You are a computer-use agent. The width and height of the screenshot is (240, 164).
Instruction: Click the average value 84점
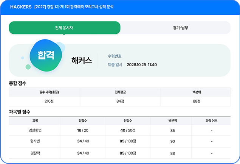120,101
